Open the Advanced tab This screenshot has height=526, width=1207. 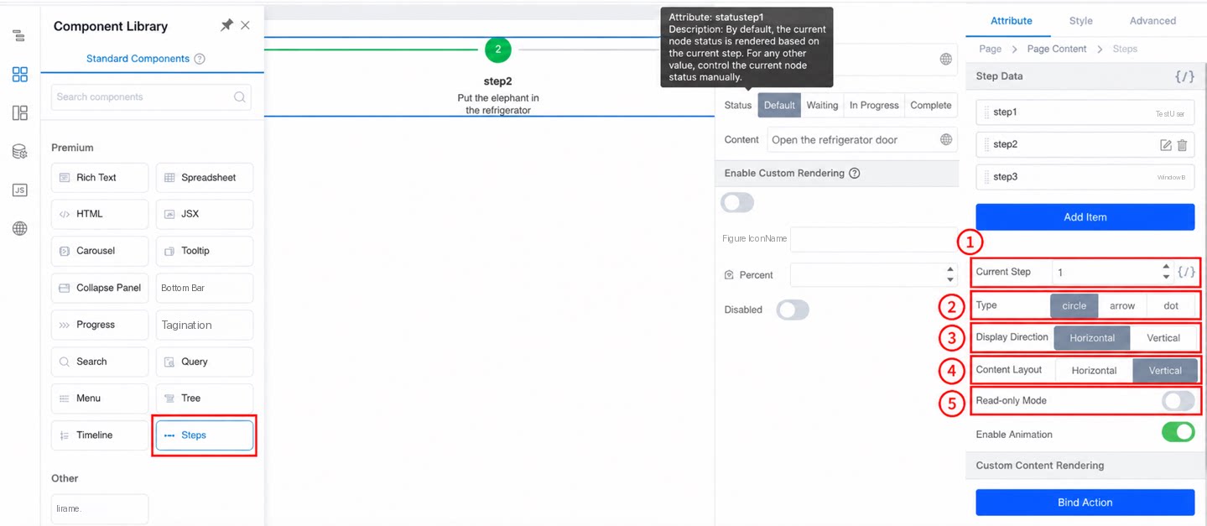pyautogui.click(x=1152, y=21)
